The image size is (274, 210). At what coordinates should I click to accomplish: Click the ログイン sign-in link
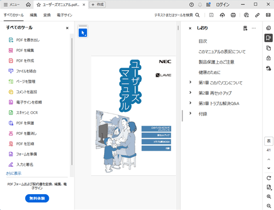[222, 4]
